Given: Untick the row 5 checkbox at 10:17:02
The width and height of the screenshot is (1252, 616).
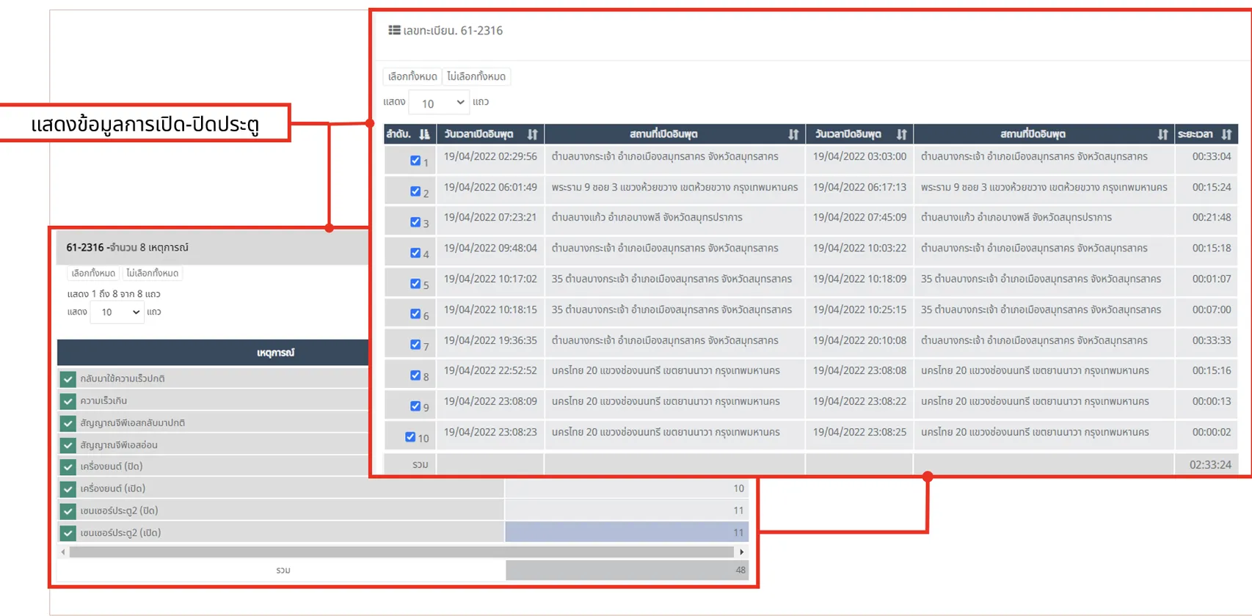Looking at the screenshot, I should coord(415,283).
